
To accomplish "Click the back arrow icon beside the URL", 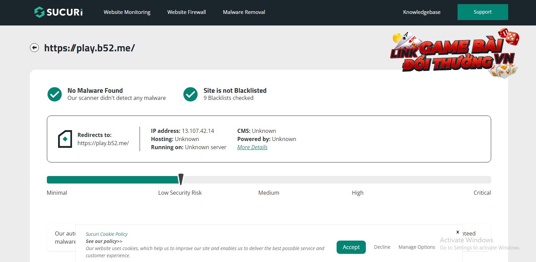I will click(x=34, y=48).
